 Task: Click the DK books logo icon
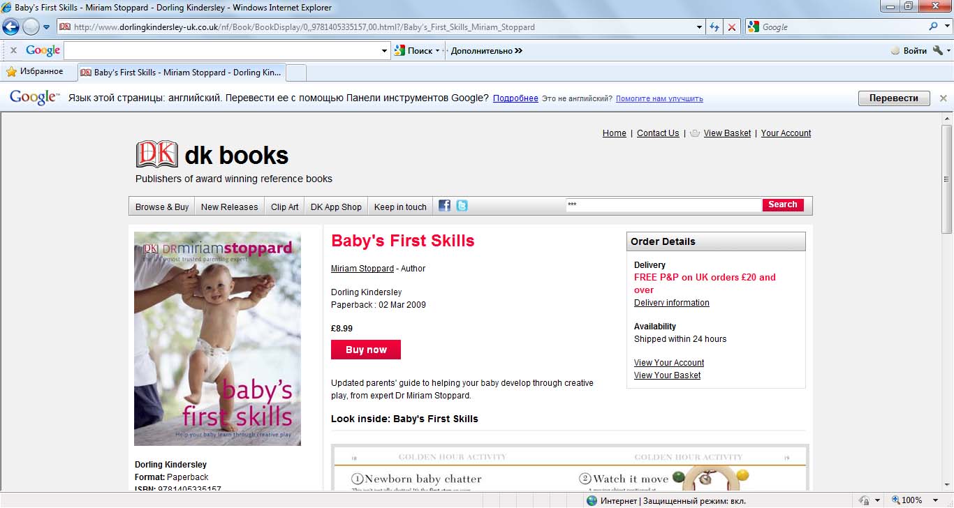(156, 154)
